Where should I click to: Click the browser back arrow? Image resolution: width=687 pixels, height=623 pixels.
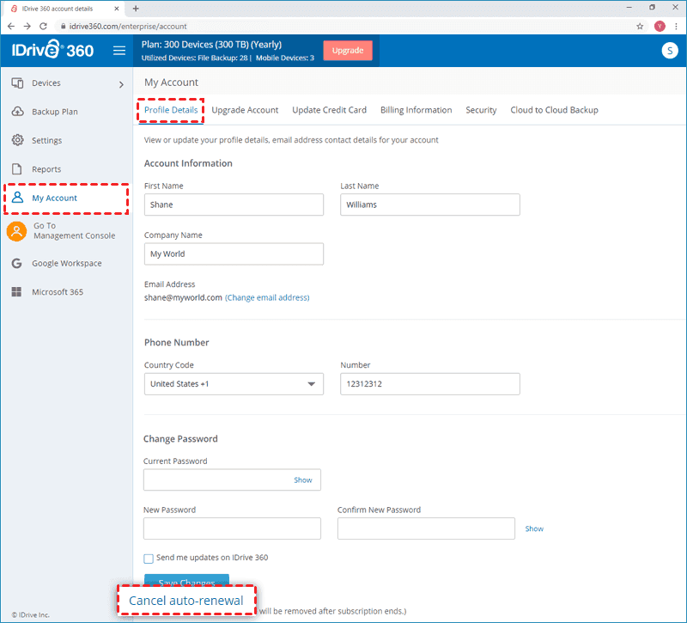[x=11, y=27]
